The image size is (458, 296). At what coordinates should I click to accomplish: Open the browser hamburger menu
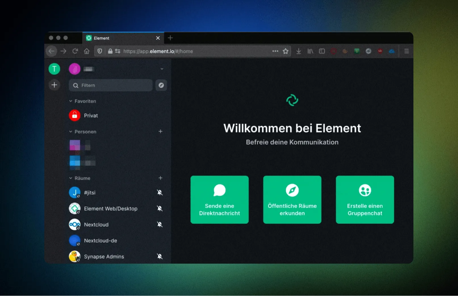[x=407, y=51]
